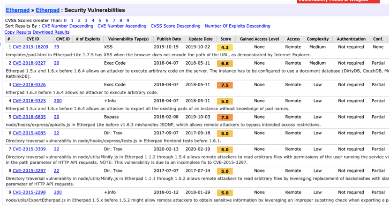
Task: Open CVE-2015-3309 details
Action: coord(29,149)
